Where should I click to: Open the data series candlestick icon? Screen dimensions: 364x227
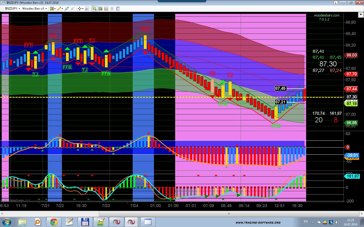[100, 9]
